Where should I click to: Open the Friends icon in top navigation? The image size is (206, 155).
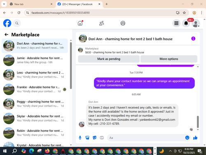click(101, 23)
